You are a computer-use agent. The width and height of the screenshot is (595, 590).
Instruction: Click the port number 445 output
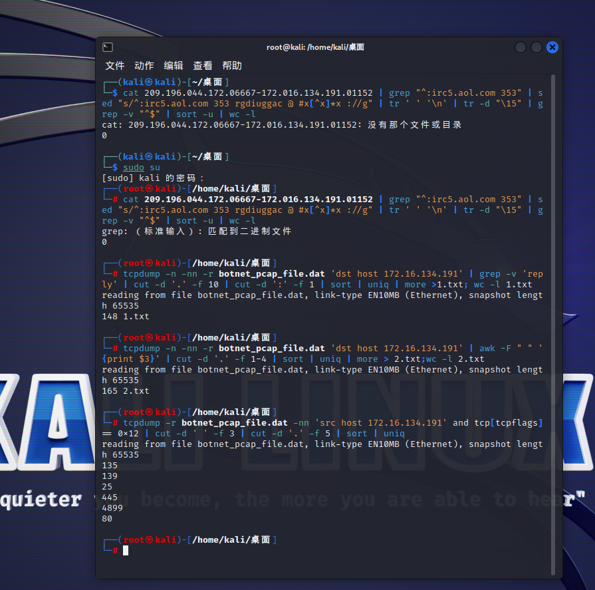point(110,497)
